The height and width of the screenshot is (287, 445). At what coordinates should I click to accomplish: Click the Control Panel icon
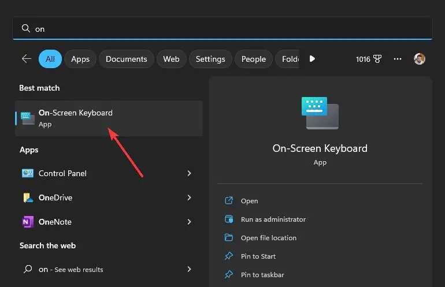tap(28, 173)
